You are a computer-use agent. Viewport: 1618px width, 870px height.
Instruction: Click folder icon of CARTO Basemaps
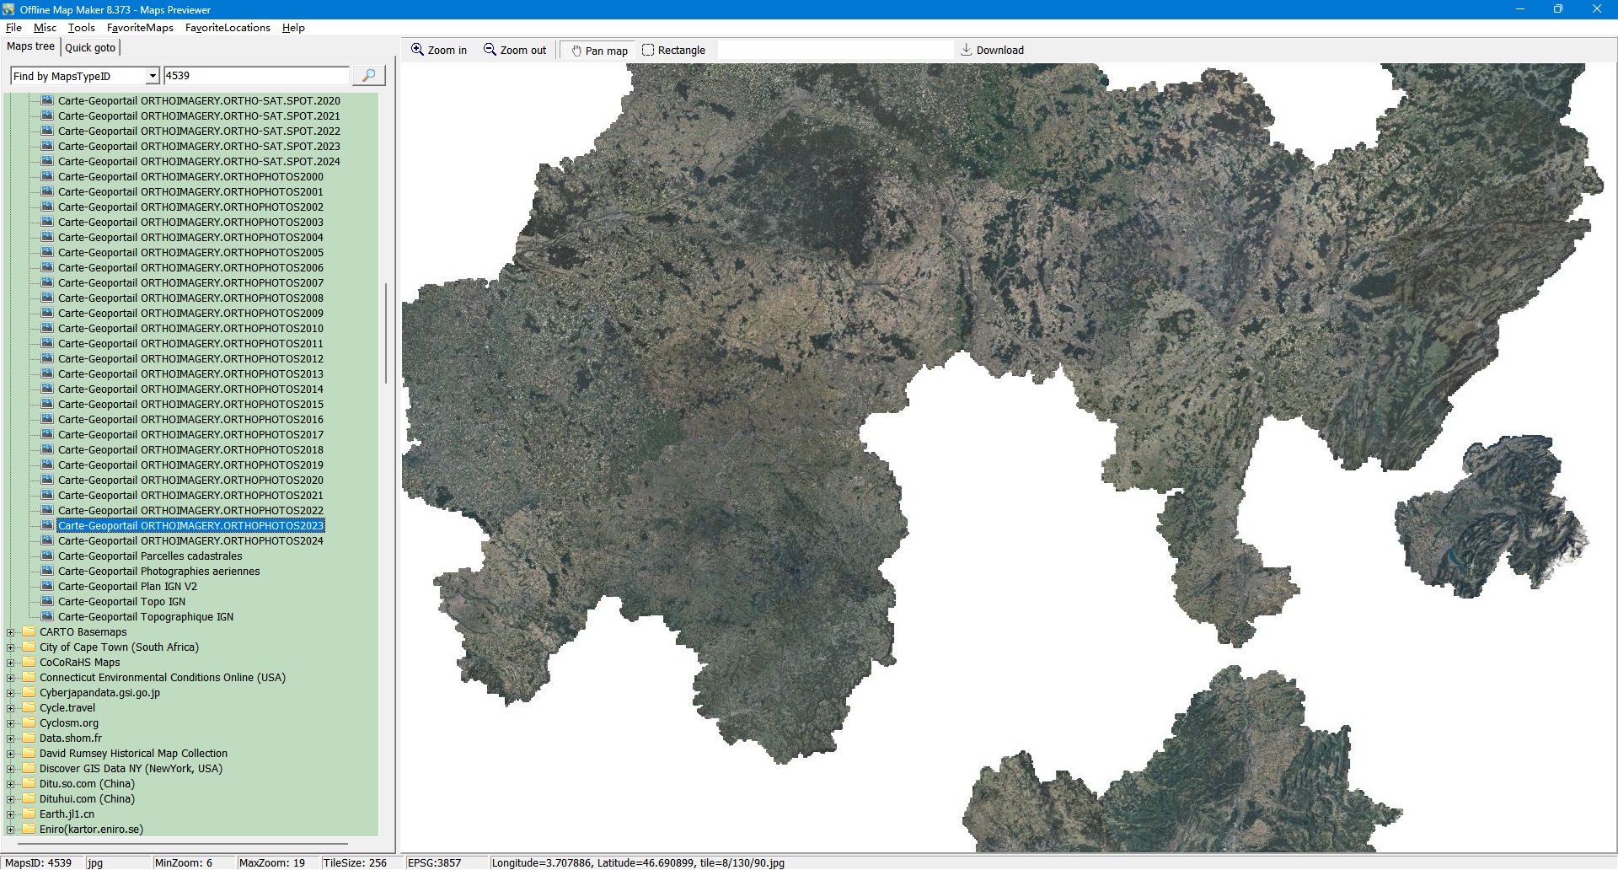point(29,631)
